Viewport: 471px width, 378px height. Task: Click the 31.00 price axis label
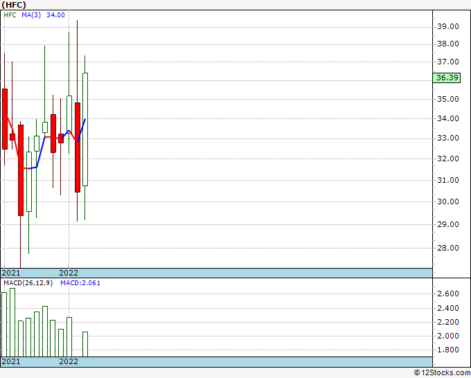click(448, 180)
